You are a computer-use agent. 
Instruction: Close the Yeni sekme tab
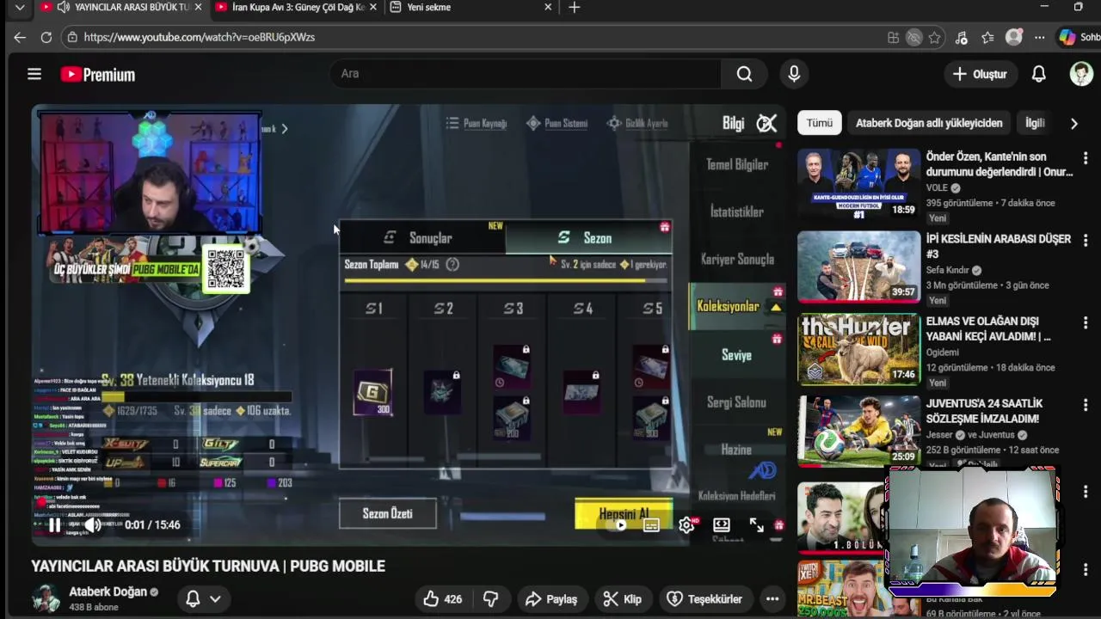[x=548, y=7]
